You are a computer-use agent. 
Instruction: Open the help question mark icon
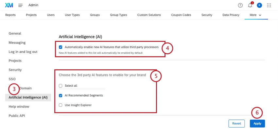pos(240,5)
